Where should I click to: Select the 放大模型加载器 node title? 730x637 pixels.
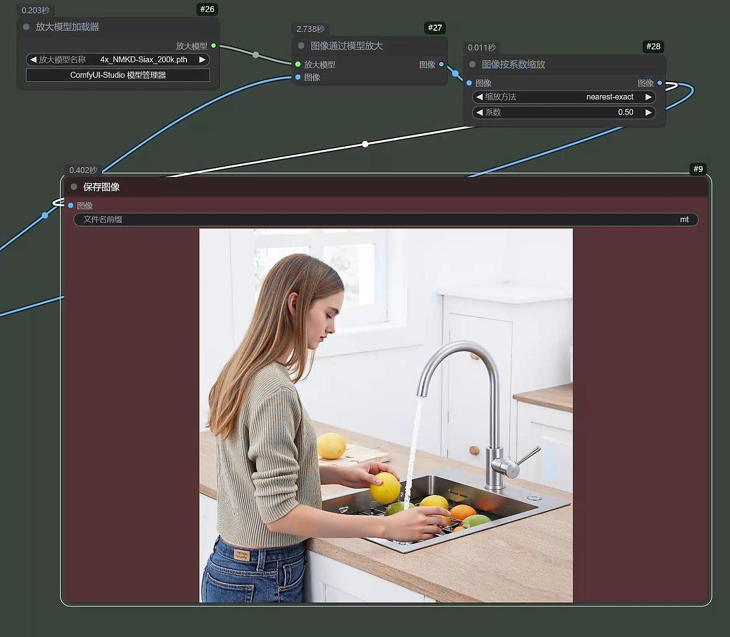point(67,27)
